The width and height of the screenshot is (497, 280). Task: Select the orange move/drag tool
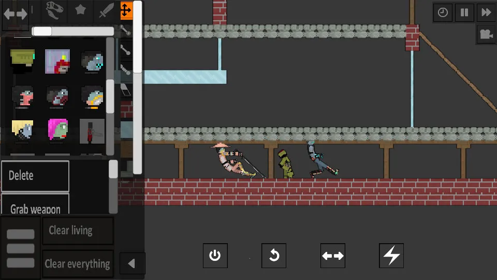pyautogui.click(x=126, y=10)
